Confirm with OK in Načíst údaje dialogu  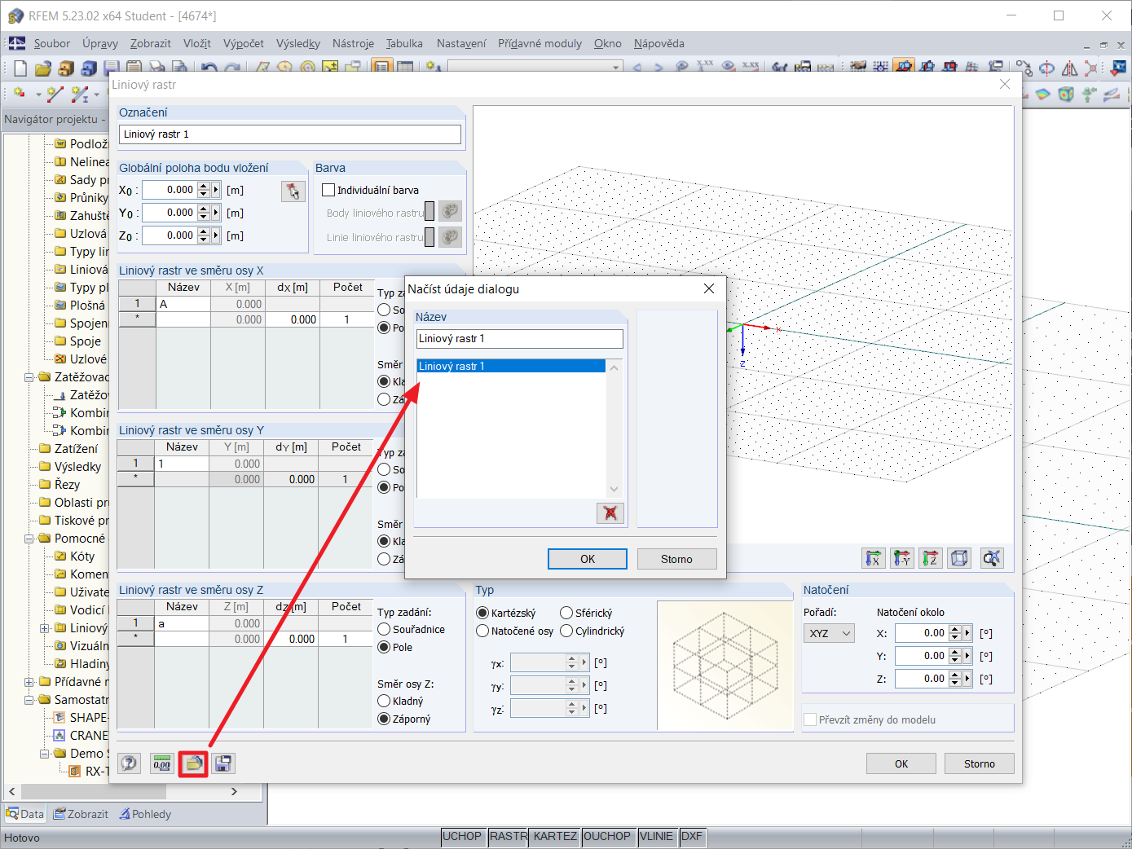pyautogui.click(x=588, y=559)
